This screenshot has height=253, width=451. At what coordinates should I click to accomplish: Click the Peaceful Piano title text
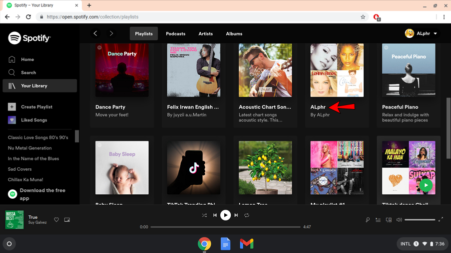(400, 107)
